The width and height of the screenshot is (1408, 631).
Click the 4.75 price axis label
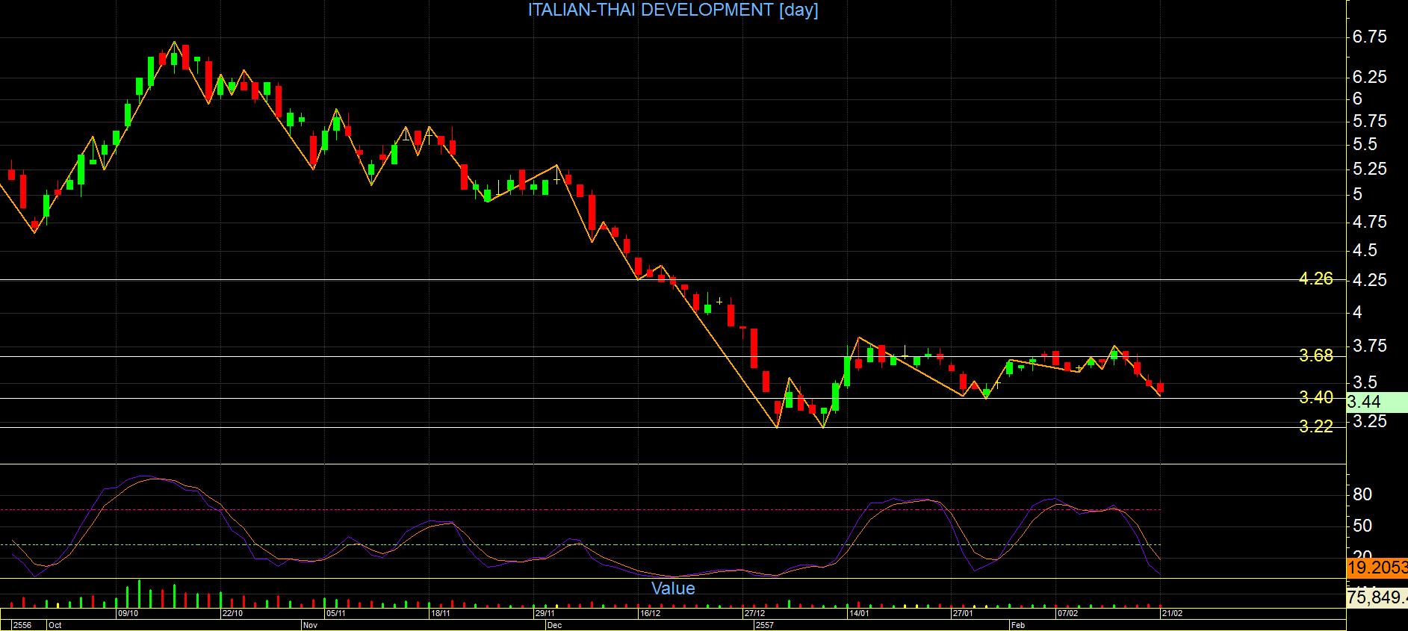[1369, 222]
